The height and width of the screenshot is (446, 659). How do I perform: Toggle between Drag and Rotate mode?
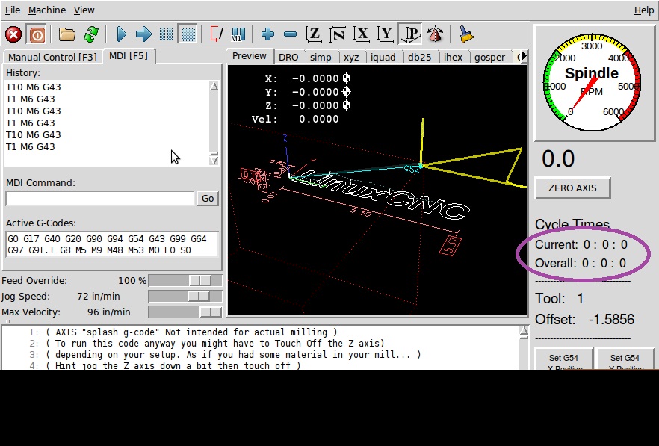pyautogui.click(x=436, y=34)
